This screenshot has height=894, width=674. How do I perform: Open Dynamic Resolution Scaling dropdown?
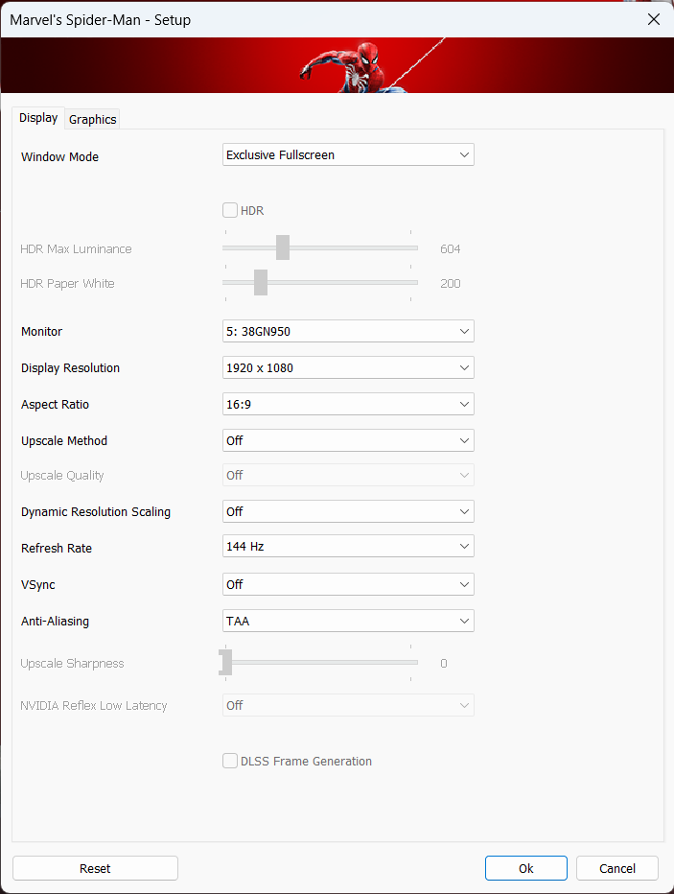(x=348, y=511)
